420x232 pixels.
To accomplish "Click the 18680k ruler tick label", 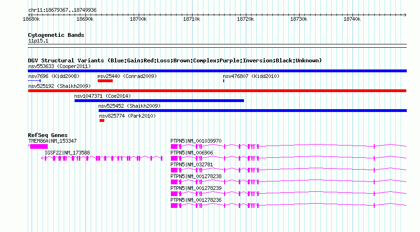I will tap(31, 19).
